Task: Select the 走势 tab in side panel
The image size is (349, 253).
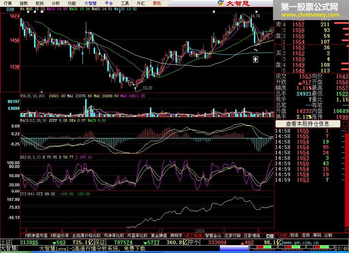Action: 306,235
